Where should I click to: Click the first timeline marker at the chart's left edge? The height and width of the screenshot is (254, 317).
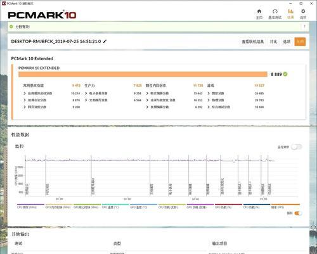coord(25,175)
